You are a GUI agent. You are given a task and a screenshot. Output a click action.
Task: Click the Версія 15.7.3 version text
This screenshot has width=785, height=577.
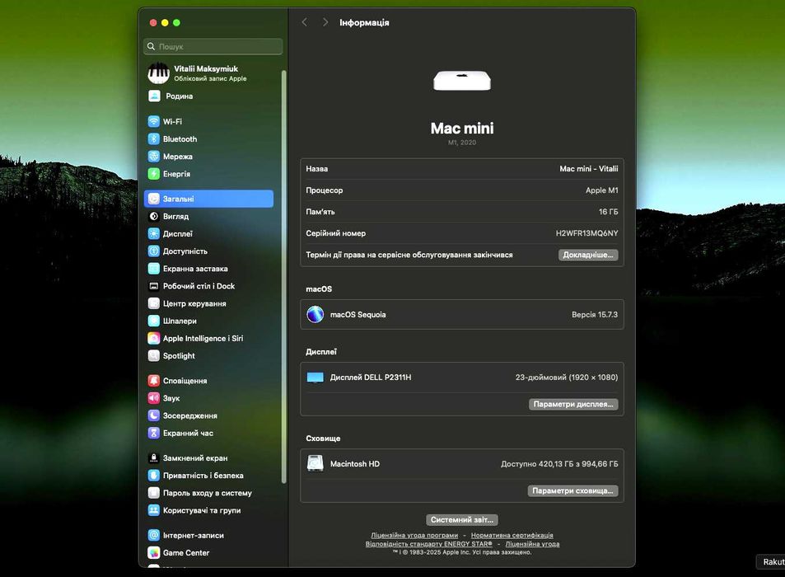click(595, 315)
